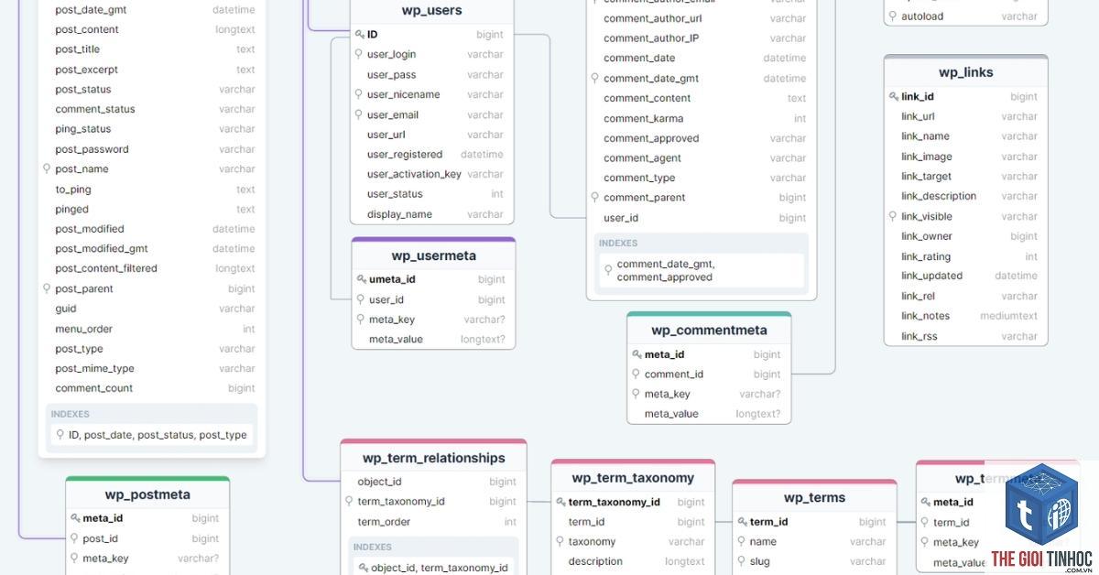Click the comment_agent field row
The height and width of the screenshot is (575, 1099).
point(702,158)
